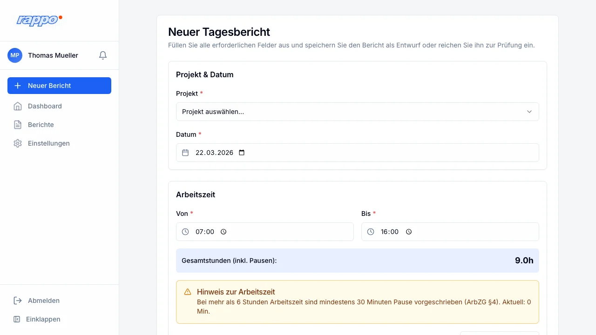Open the date picker calendar icon in Datum
This screenshot has width=596, height=335.
[241, 153]
